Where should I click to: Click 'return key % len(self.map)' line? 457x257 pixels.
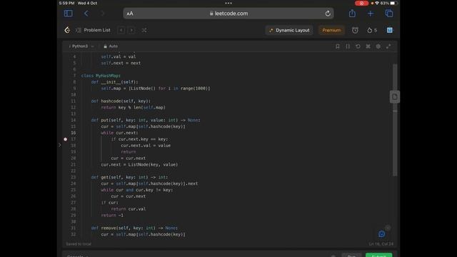pyautogui.click(x=134, y=108)
